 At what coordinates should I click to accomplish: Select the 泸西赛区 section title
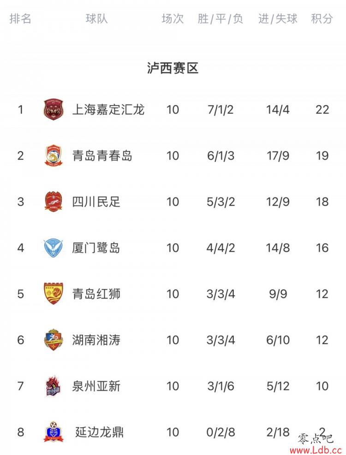(x=173, y=68)
